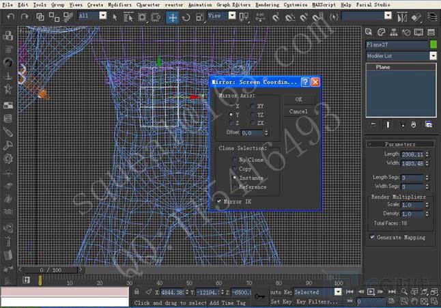Choose the No Clone option

pos(235,160)
